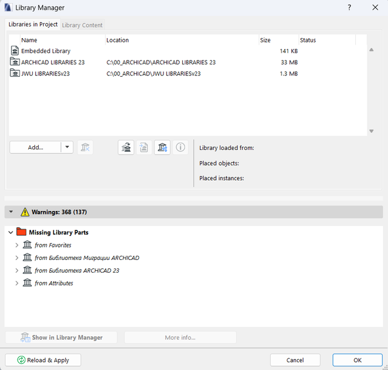Click the JWU LIBRARIESv23 folder icon

15,73
